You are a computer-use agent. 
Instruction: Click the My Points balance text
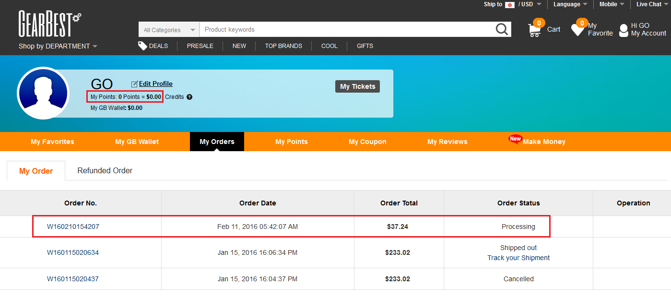coord(126,97)
